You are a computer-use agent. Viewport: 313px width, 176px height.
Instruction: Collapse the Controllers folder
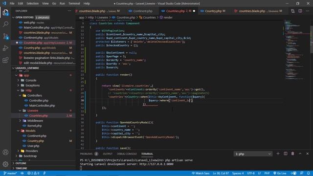(x=20, y=95)
